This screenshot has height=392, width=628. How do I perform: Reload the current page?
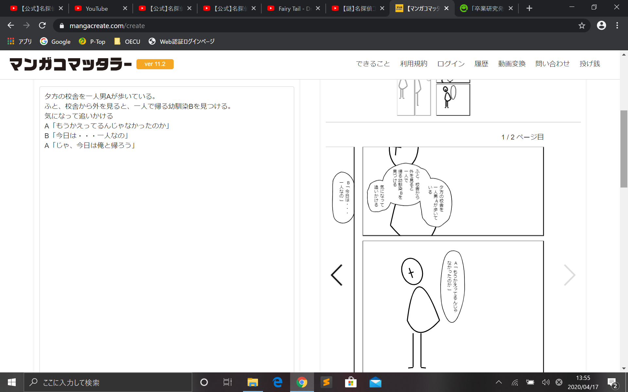pyautogui.click(x=42, y=25)
